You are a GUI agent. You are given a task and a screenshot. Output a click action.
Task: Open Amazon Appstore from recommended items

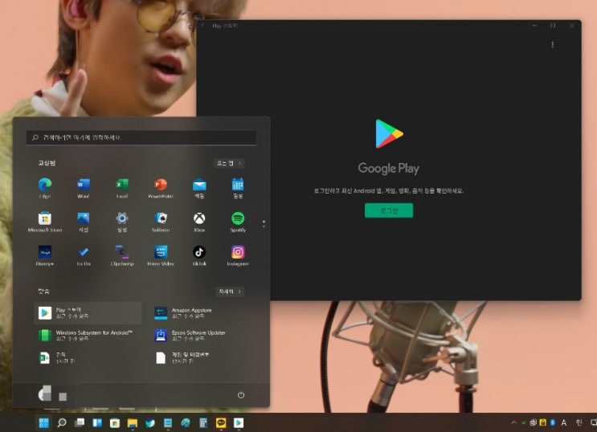pyautogui.click(x=202, y=313)
